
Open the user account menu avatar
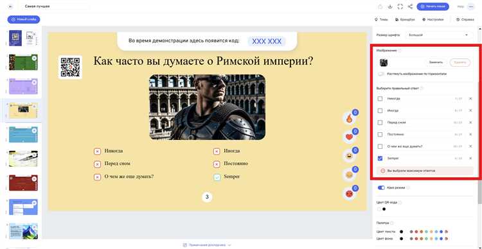[x=470, y=6]
